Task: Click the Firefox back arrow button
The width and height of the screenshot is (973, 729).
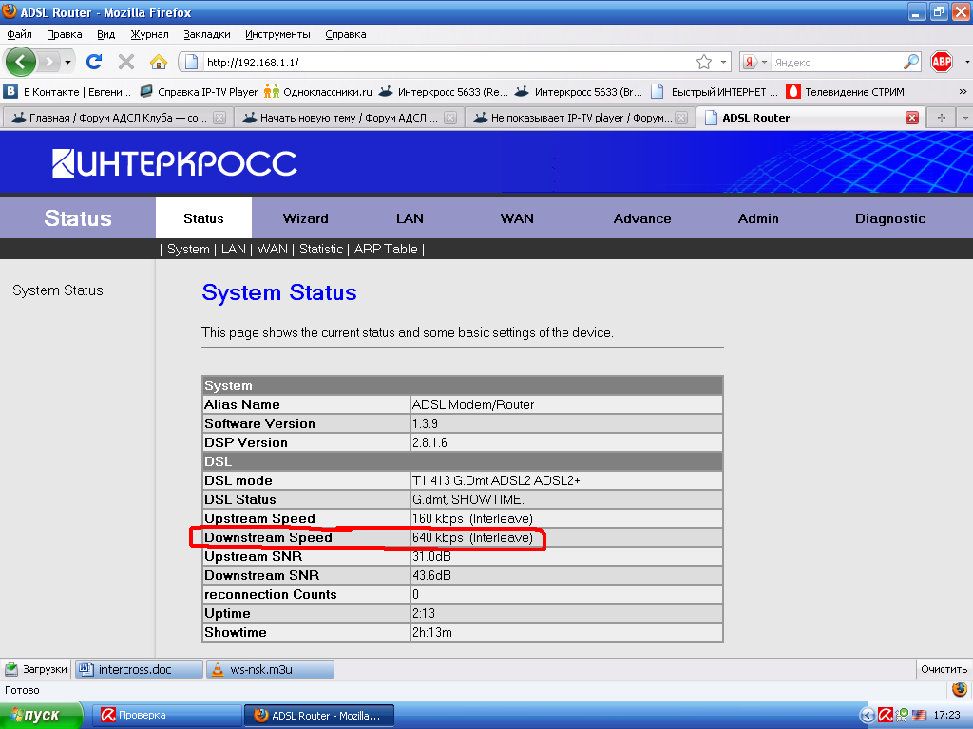Action: click(21, 62)
